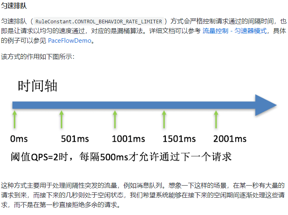The image size is (288, 215).
Task: Click the RuleConstant.CONTROL_BEHAVIOR_RATE_LIMITER code text
Action: click(x=99, y=21)
